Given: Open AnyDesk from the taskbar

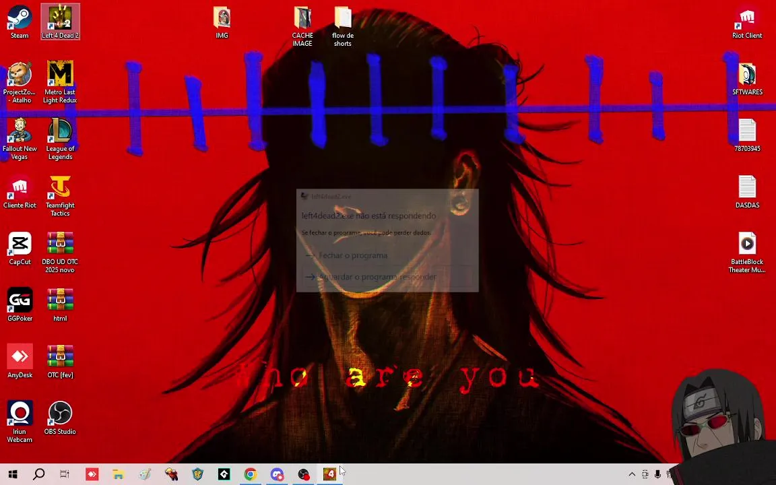Looking at the screenshot, I should pyautogui.click(x=92, y=474).
